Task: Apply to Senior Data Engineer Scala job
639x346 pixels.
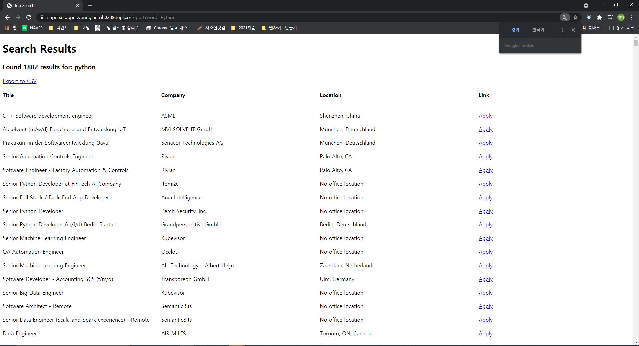Action: [486, 320]
